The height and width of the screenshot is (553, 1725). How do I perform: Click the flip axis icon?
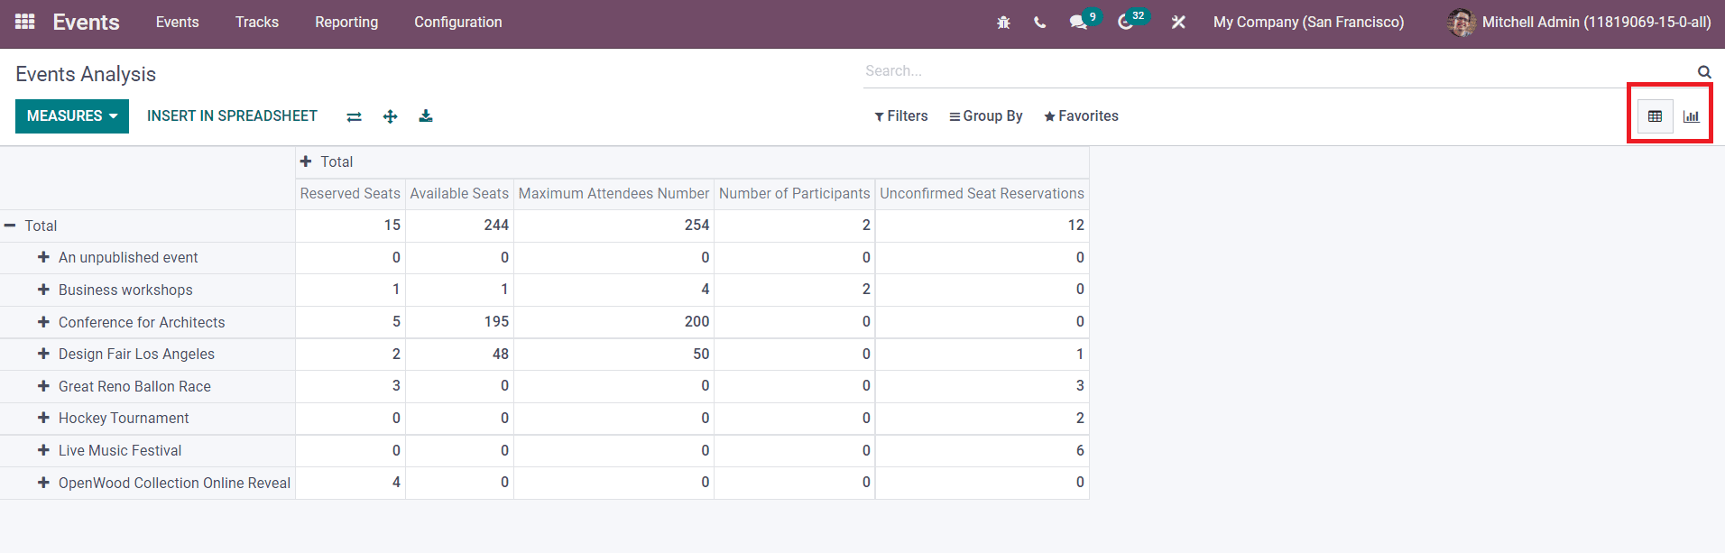click(x=354, y=116)
